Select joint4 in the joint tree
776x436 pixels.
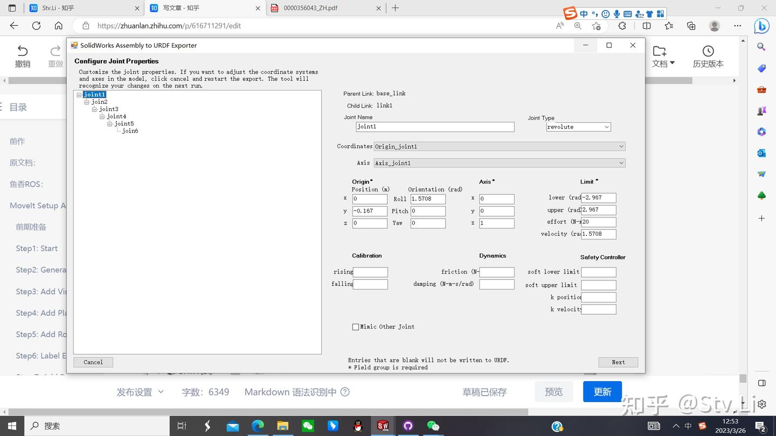coord(116,117)
